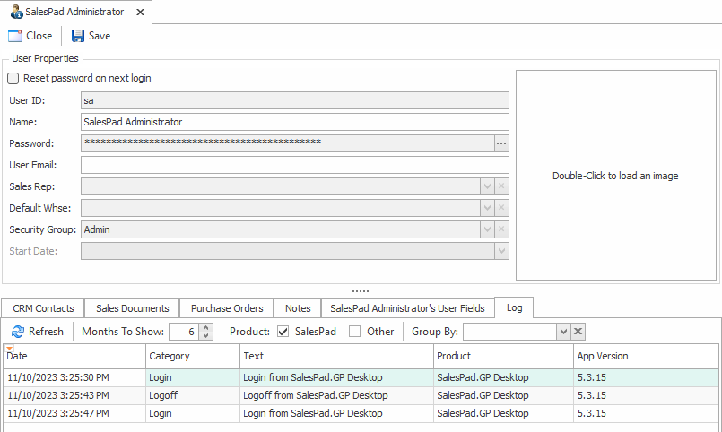
Task: Sort by the Category column header
Action: click(193, 356)
